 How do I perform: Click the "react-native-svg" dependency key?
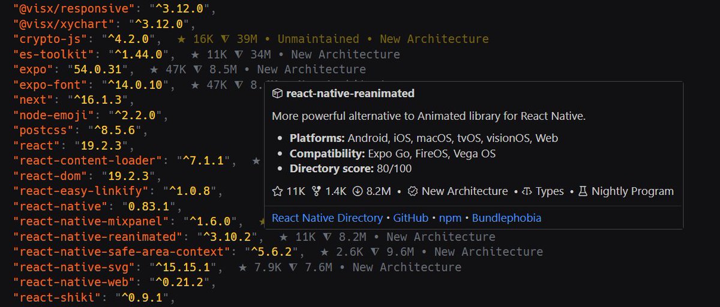tap(74, 267)
